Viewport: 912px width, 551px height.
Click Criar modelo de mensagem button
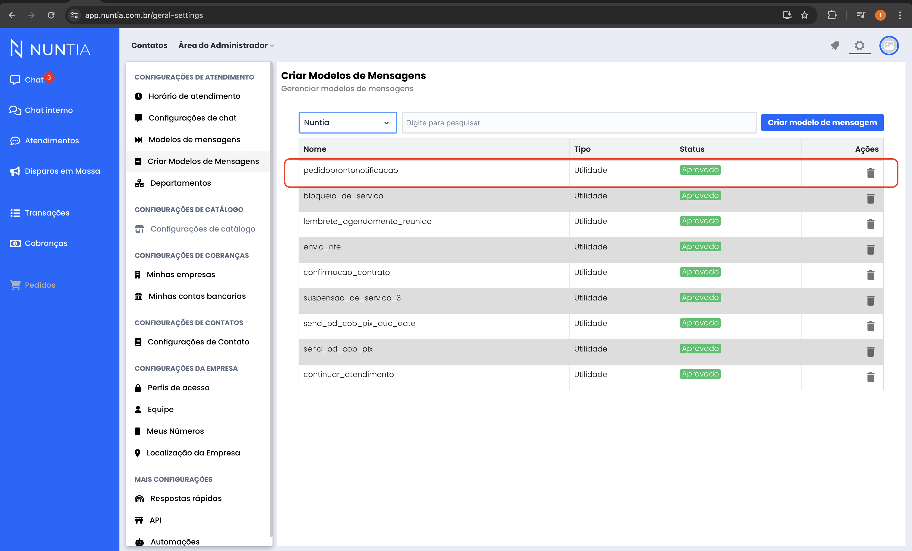coord(822,122)
